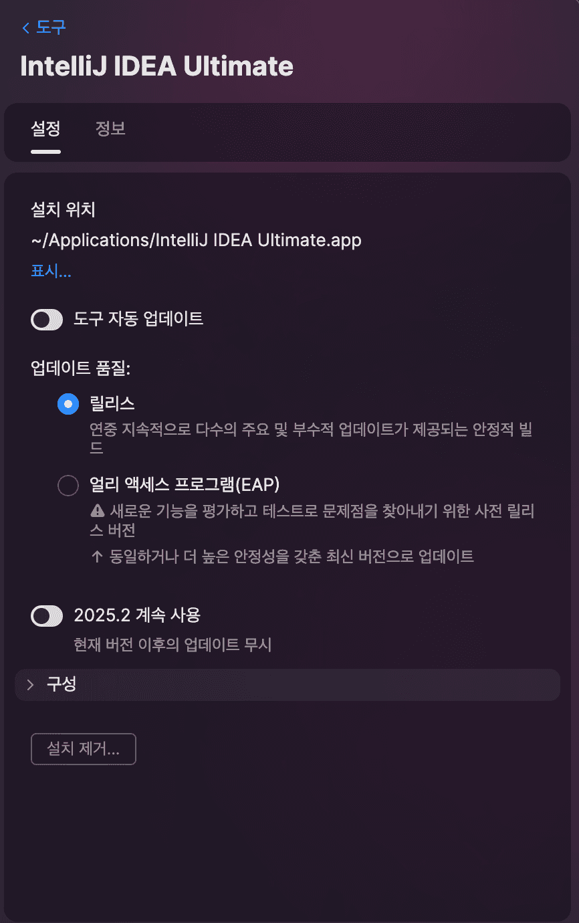This screenshot has height=923, width=579.
Task: Click the ~/Applications install path text
Action: click(x=196, y=239)
